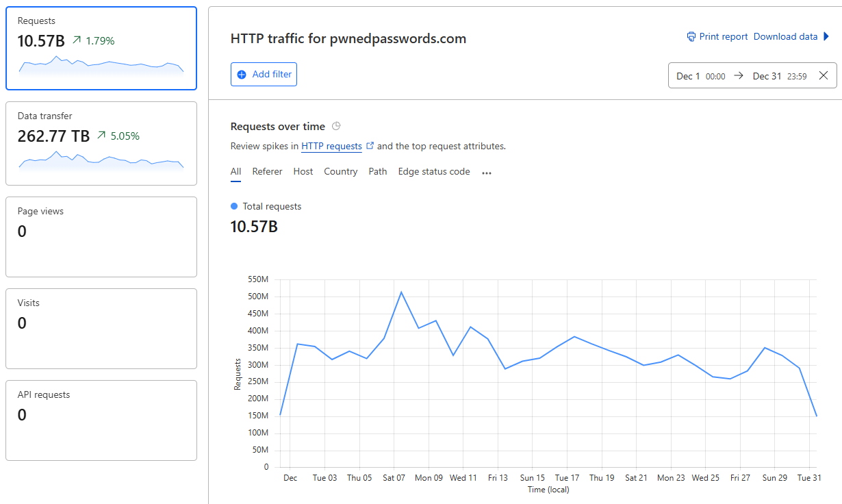The image size is (842, 504).
Task: Click the external link icon after HTTP requests
Action: click(370, 146)
